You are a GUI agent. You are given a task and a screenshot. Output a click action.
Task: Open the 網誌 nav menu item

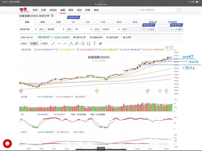click(x=79, y=10)
